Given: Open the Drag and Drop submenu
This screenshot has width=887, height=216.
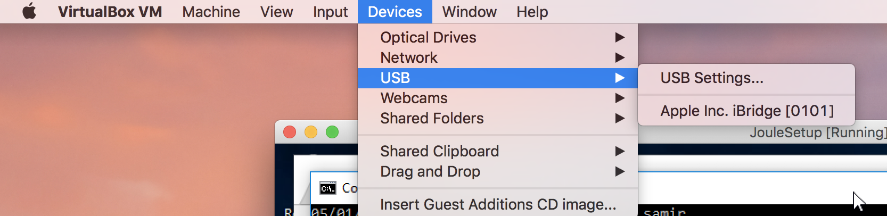Looking at the screenshot, I should point(498,171).
